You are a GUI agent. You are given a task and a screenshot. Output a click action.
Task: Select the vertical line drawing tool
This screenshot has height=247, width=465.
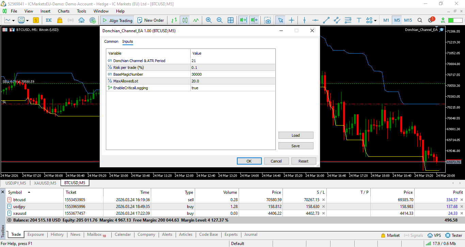[305, 20]
